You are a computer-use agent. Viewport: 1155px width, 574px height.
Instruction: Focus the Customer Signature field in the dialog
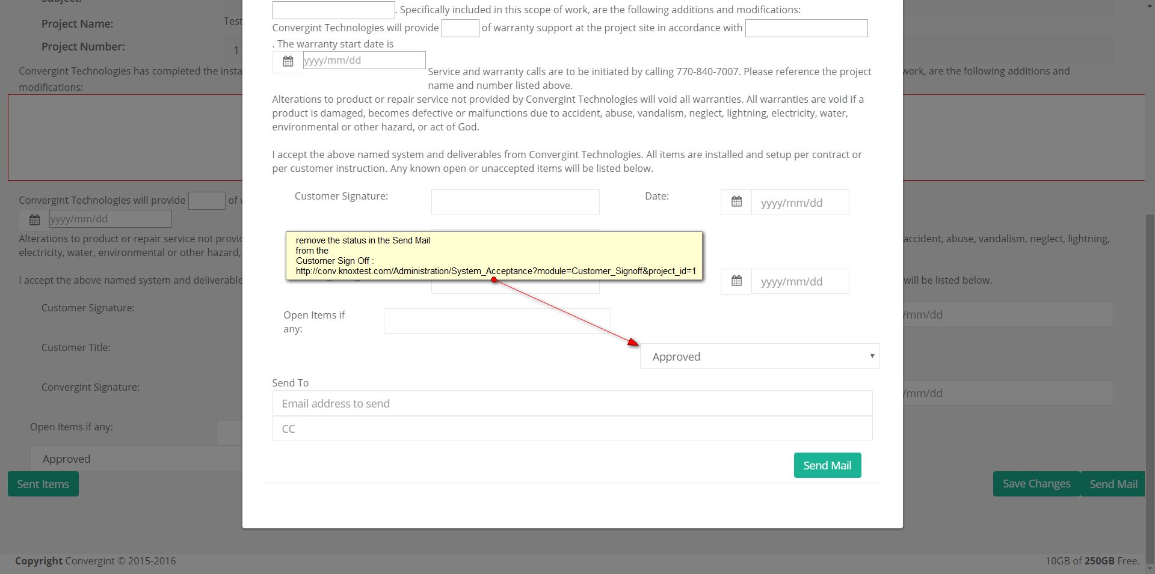515,202
